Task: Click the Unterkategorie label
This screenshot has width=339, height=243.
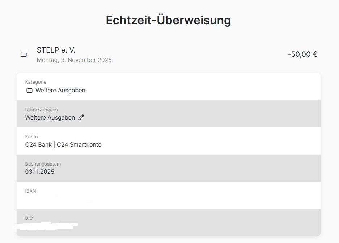Action: coord(42,109)
